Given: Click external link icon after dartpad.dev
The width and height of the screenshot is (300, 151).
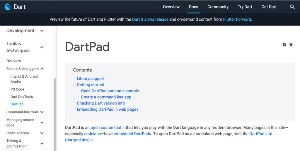Looking at the screenshot, I should 92,140.
